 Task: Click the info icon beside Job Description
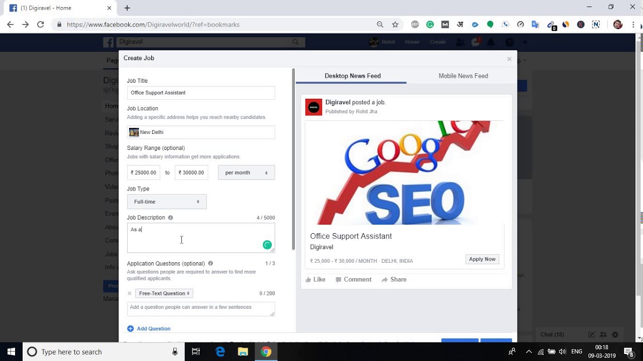coord(170,218)
